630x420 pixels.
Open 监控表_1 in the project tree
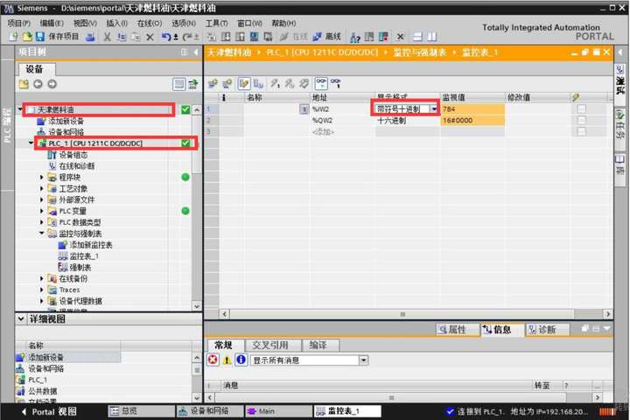[84, 256]
